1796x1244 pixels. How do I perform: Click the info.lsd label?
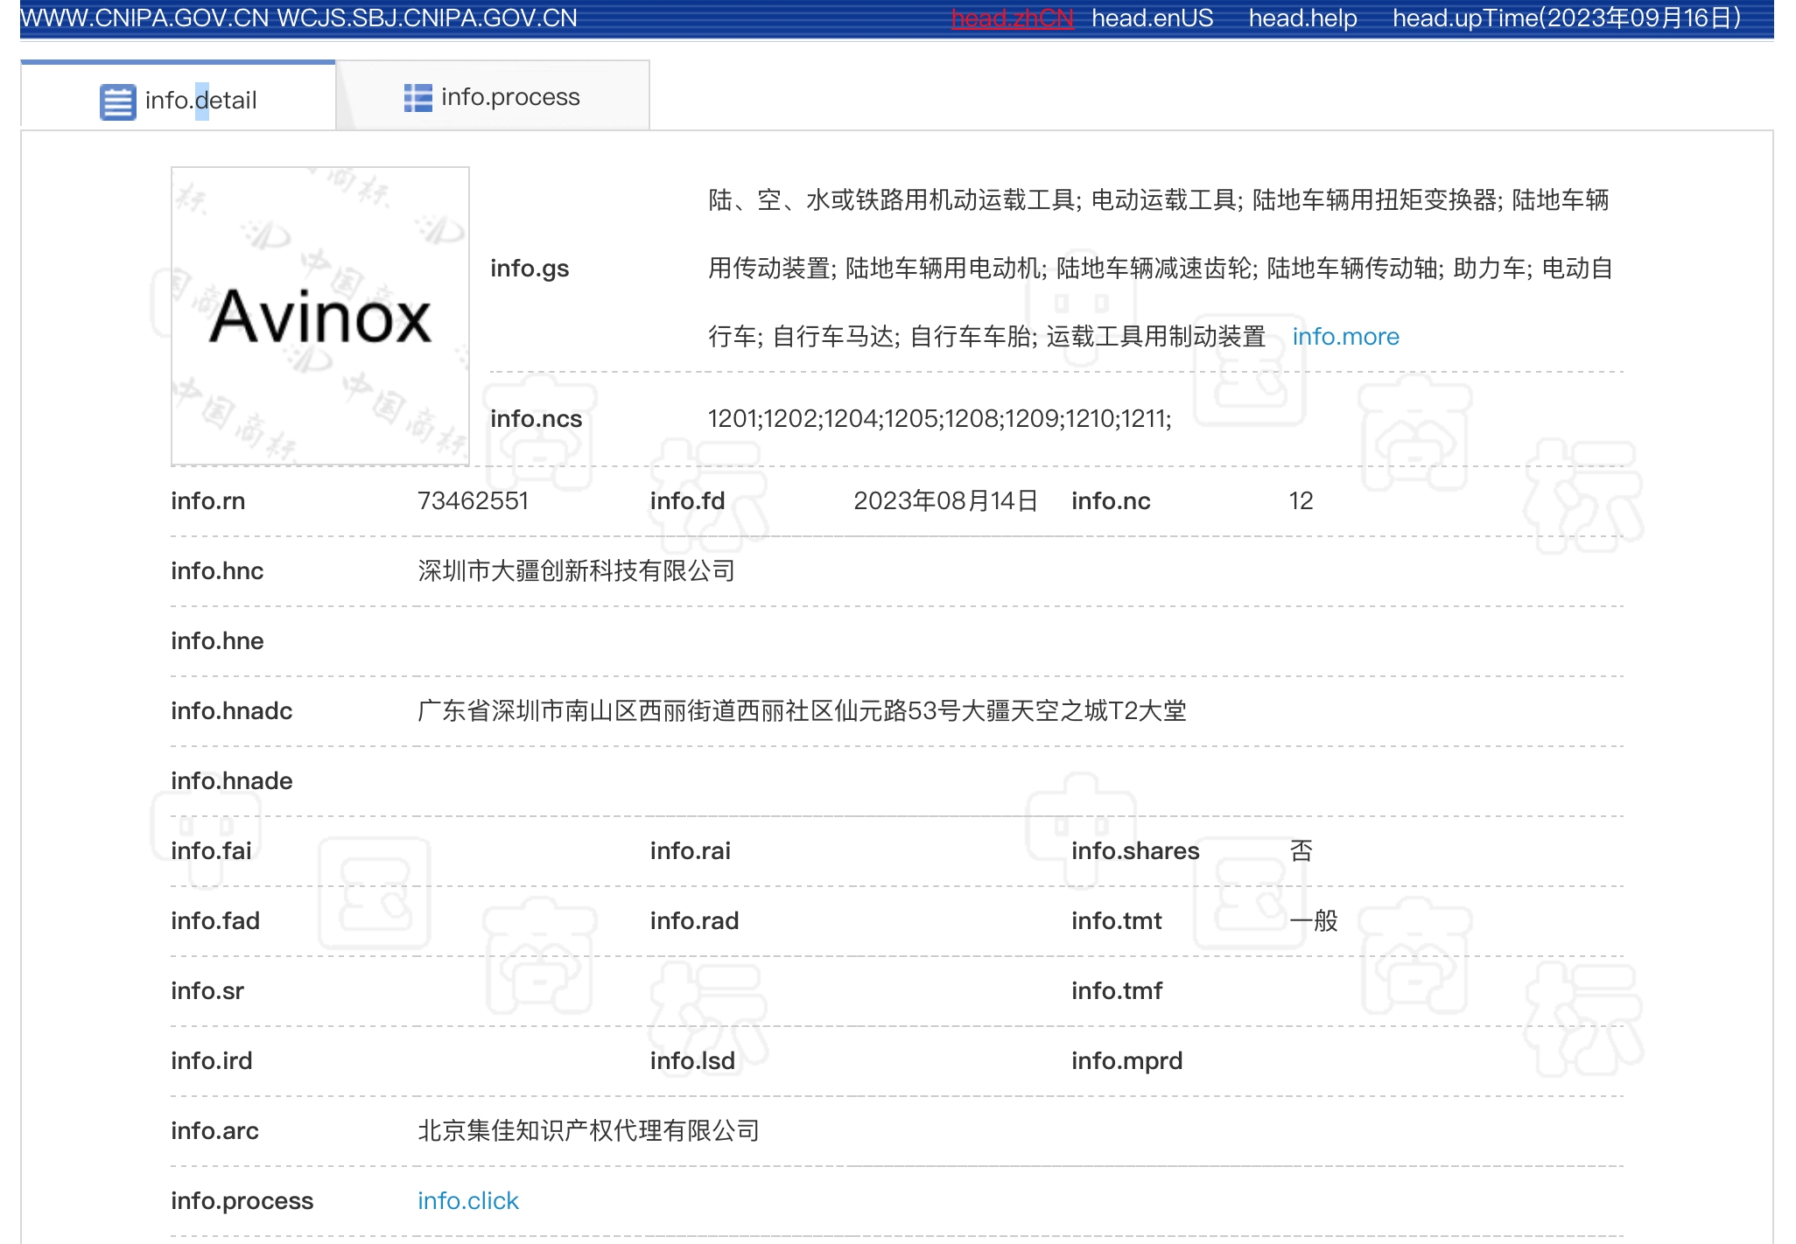[x=692, y=1061]
